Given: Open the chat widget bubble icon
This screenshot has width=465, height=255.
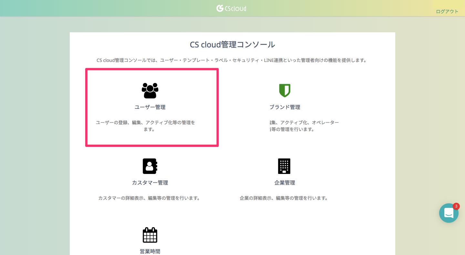Looking at the screenshot, I should pos(449,213).
